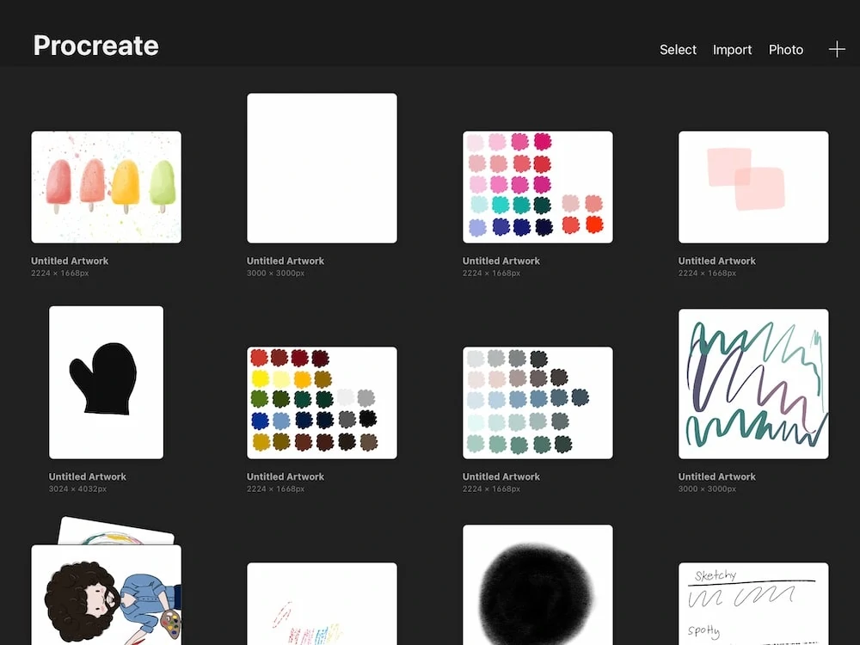Open the teal and purple squiggles artwork
860x645 pixels.
753,384
